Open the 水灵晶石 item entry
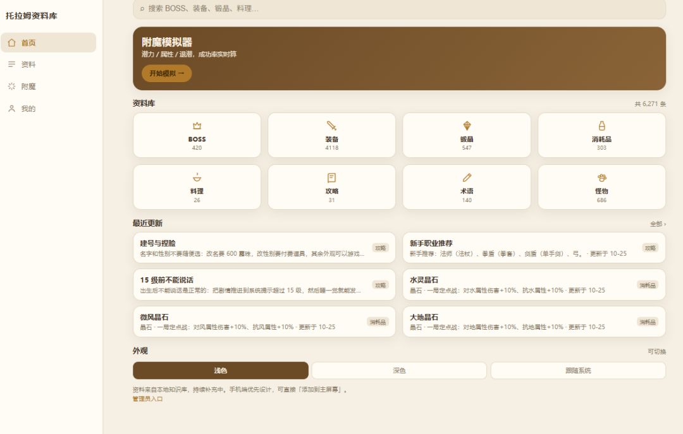Screen dimensions: 683x434 534,285
